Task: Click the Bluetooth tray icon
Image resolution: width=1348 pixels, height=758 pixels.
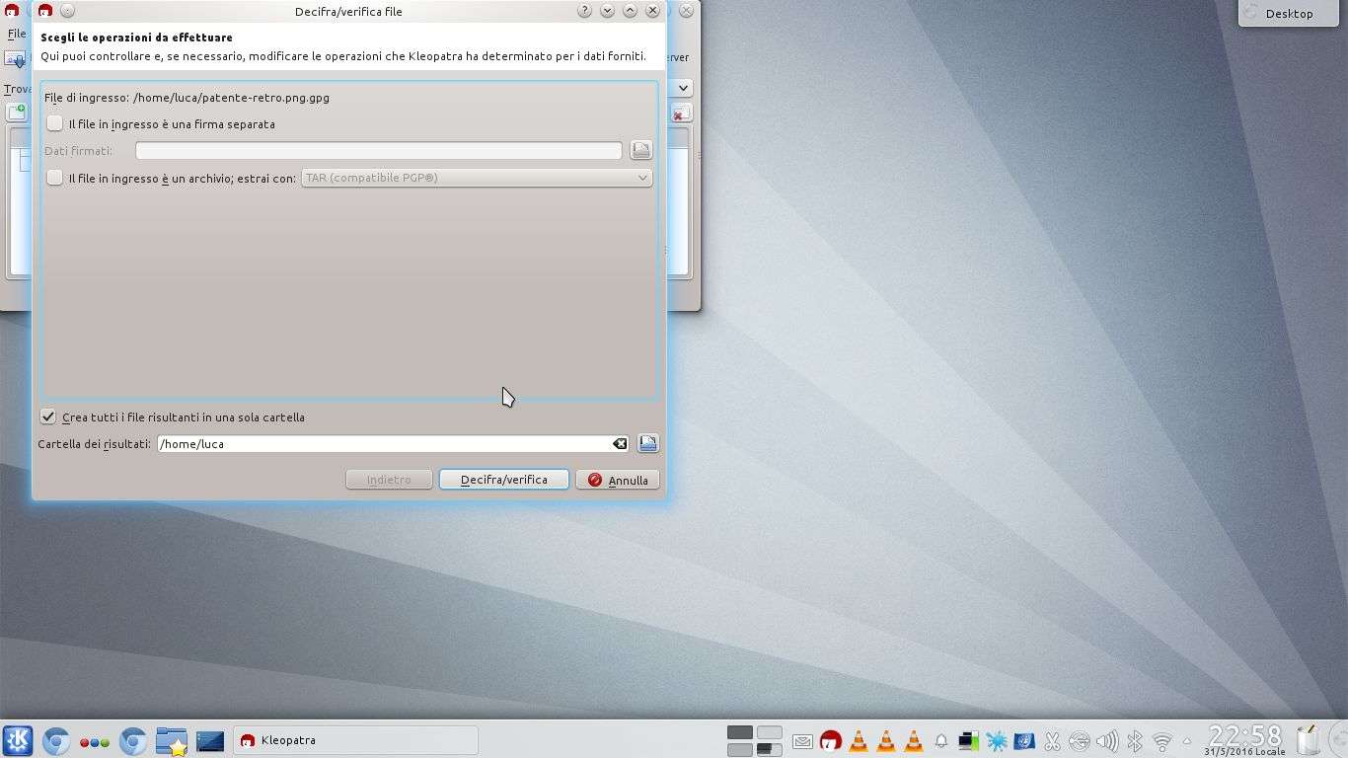Action: pos(1135,740)
